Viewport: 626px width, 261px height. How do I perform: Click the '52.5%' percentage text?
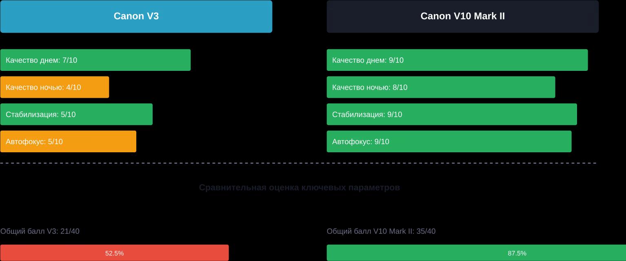coord(114,253)
